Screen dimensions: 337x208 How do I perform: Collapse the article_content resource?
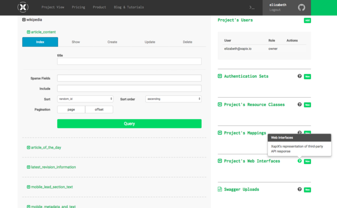click(28, 32)
